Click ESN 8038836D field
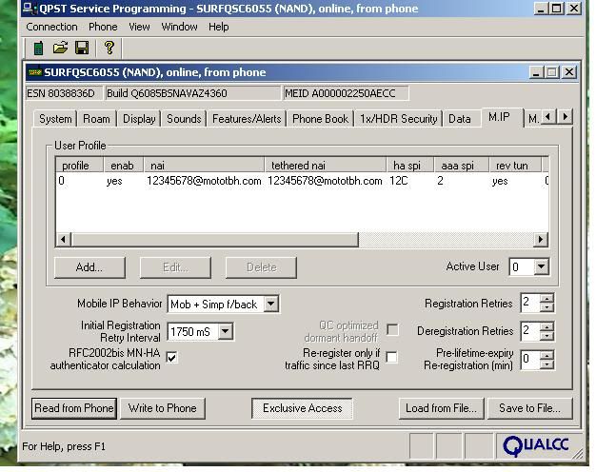The width and height of the screenshot is (596, 472). pos(64,93)
